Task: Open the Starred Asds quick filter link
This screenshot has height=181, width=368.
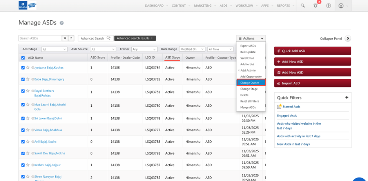Action: [x=291, y=107]
